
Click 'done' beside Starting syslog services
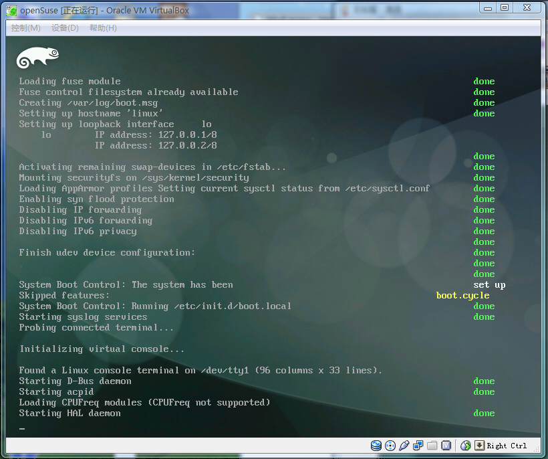[x=484, y=317]
